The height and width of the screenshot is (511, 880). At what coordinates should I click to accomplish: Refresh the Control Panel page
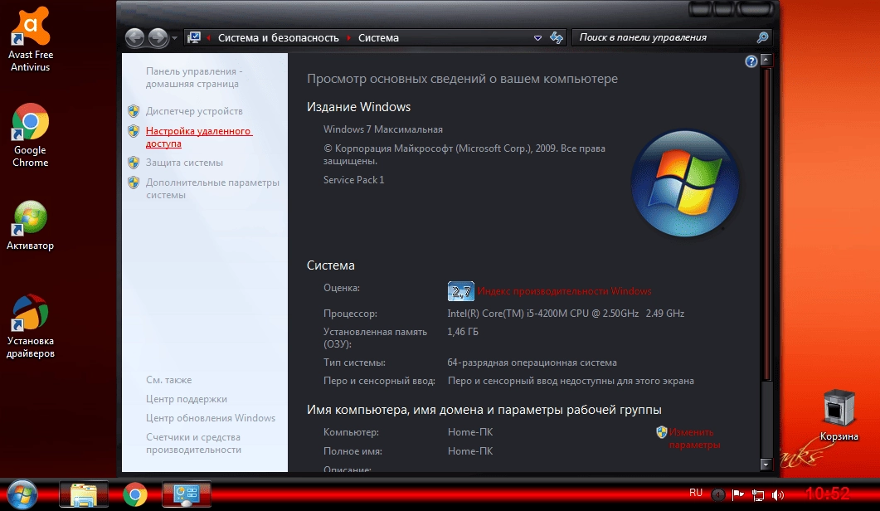[x=557, y=37]
